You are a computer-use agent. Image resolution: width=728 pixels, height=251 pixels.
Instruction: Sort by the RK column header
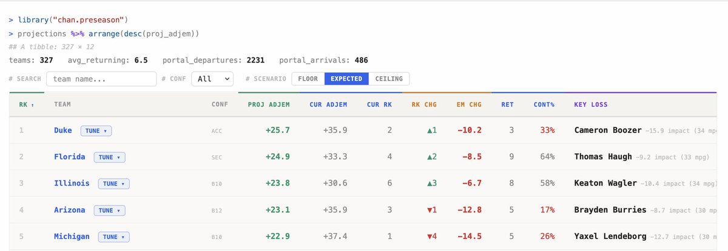pos(26,104)
